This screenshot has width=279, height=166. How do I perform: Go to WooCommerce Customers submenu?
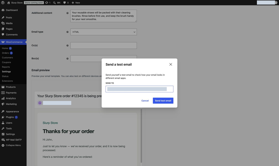pos(8,58)
